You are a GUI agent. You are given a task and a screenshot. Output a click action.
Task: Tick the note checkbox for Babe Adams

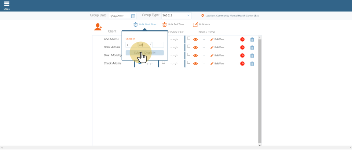pos(189,46)
